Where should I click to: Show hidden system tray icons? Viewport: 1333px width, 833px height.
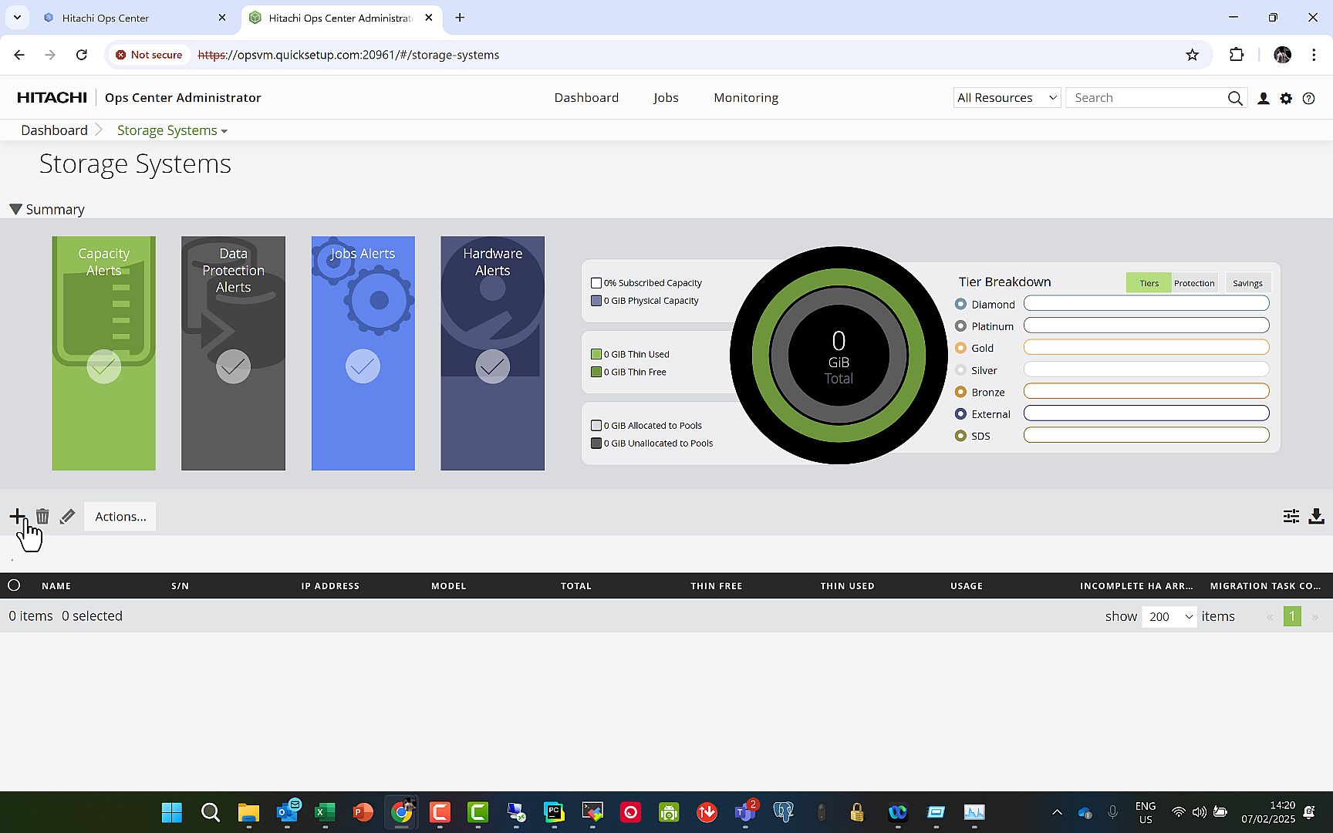pyautogui.click(x=1057, y=812)
